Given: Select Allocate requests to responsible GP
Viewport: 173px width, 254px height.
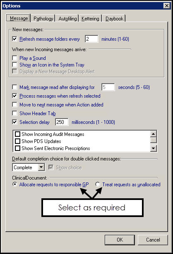Looking at the screenshot, I should (15, 184).
